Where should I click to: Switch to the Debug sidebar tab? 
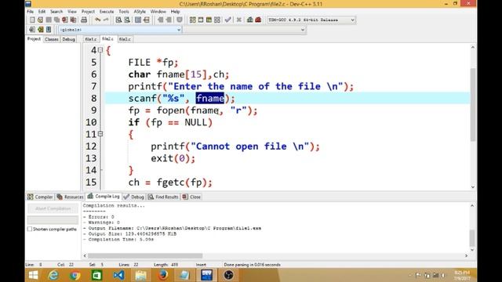[x=68, y=39]
